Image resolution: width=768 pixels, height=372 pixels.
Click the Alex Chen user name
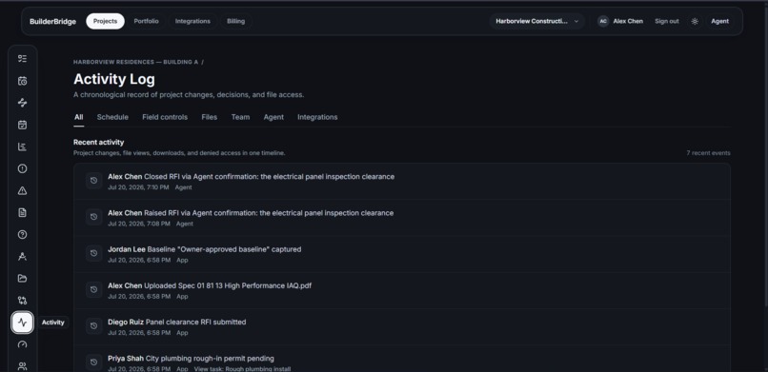tap(628, 21)
